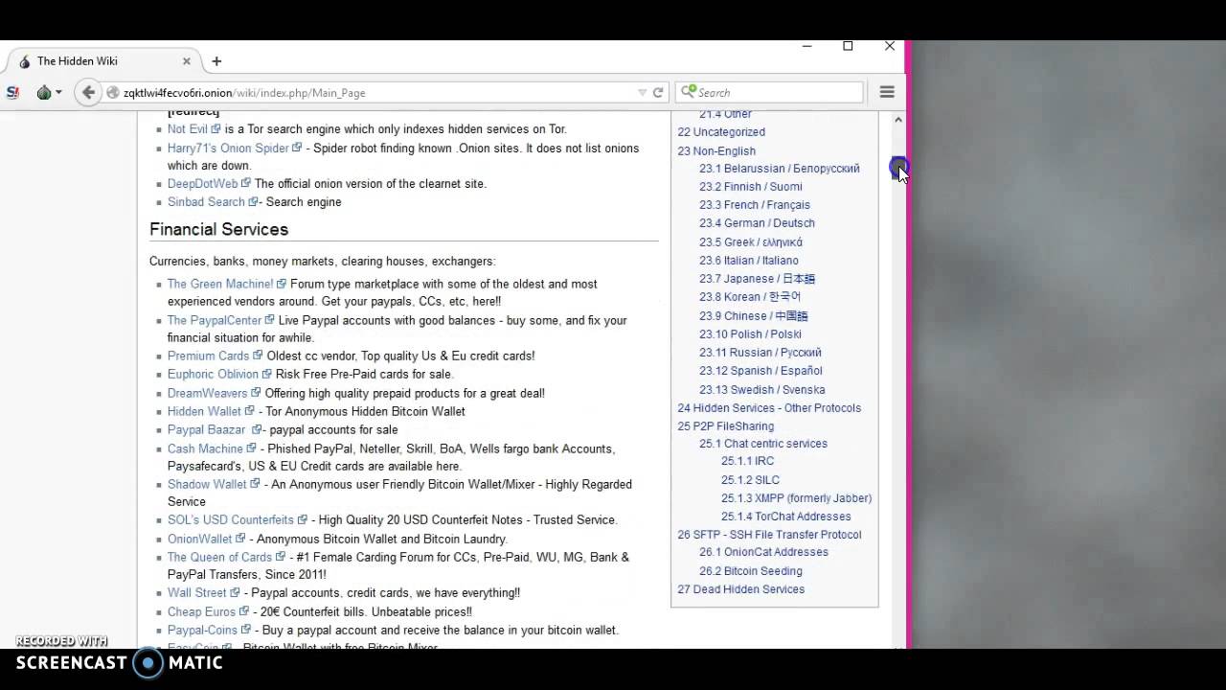Click external link icon beside Not Evil
The height and width of the screenshot is (690, 1226).
[x=216, y=129]
